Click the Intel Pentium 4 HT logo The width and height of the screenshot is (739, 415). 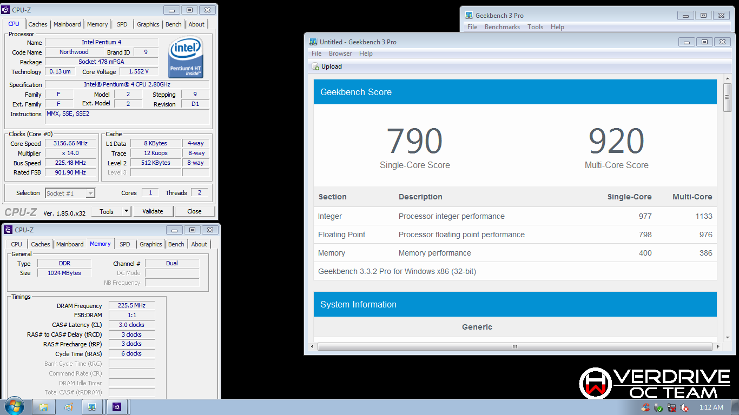click(x=186, y=57)
